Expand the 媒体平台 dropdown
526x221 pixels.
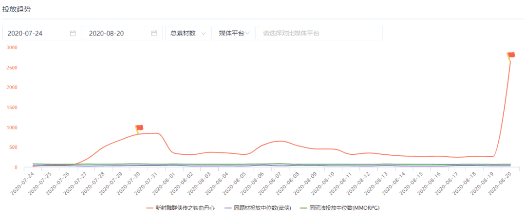(x=234, y=33)
